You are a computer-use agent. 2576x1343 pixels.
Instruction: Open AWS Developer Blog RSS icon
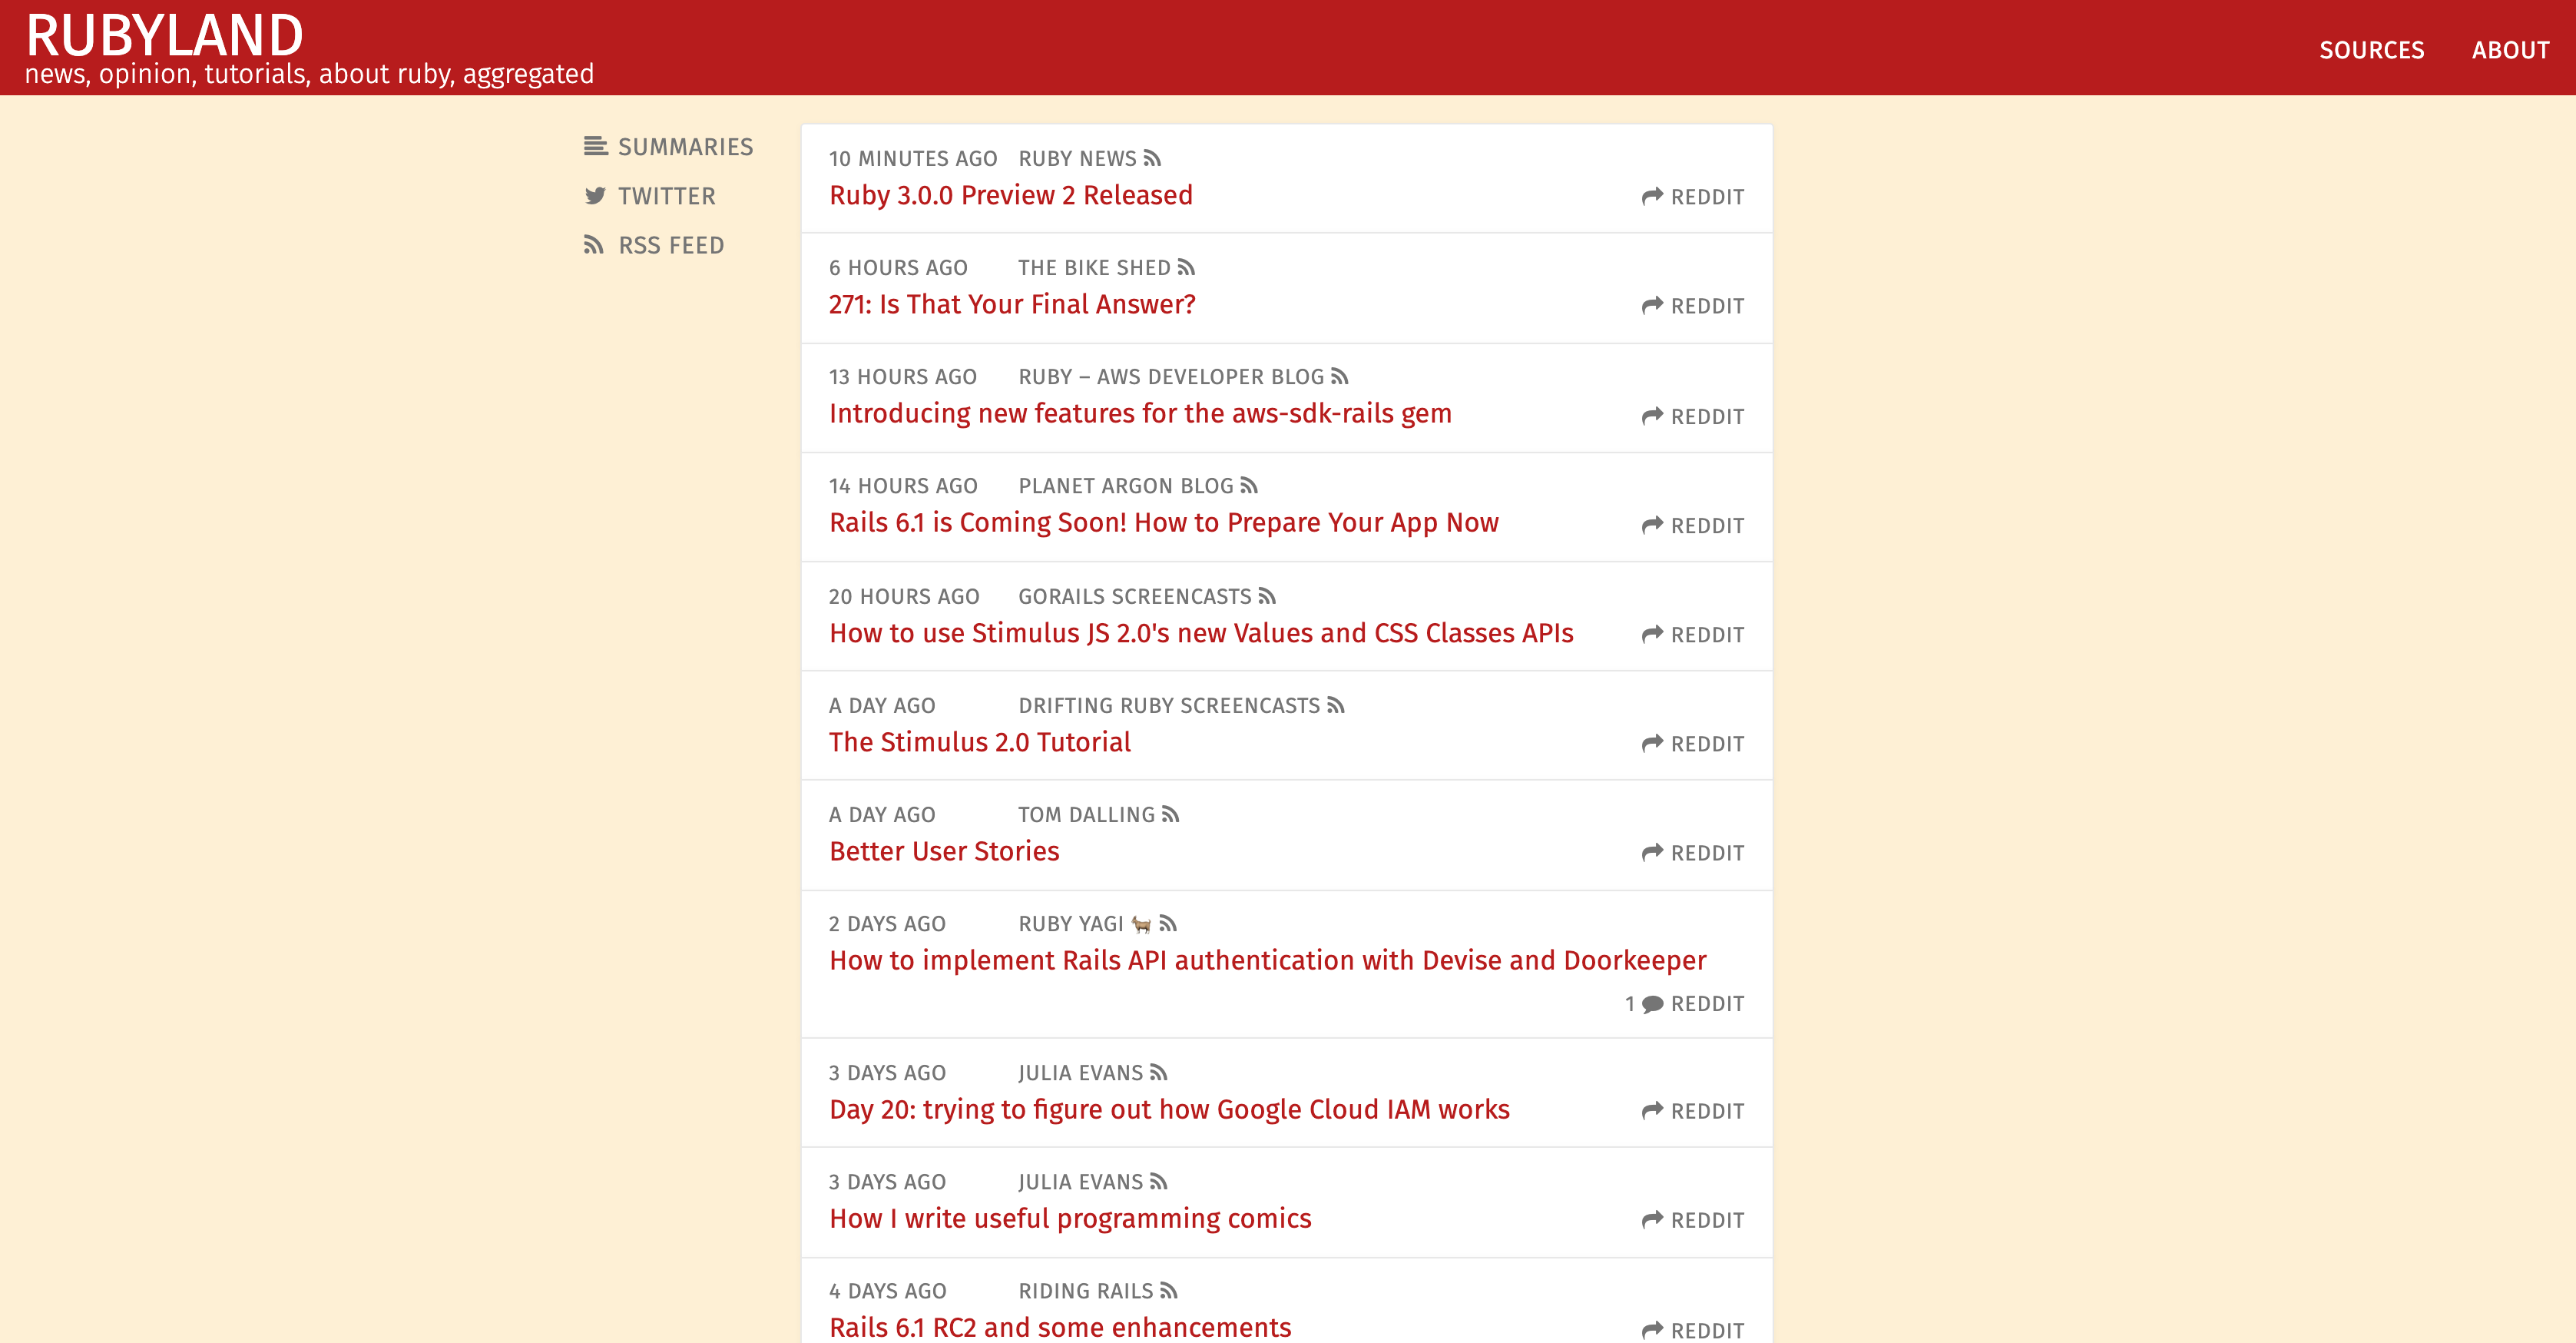pyautogui.click(x=1340, y=376)
